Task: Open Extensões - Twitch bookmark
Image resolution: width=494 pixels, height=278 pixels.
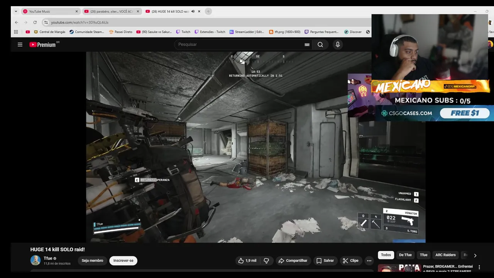Action: pyautogui.click(x=210, y=32)
